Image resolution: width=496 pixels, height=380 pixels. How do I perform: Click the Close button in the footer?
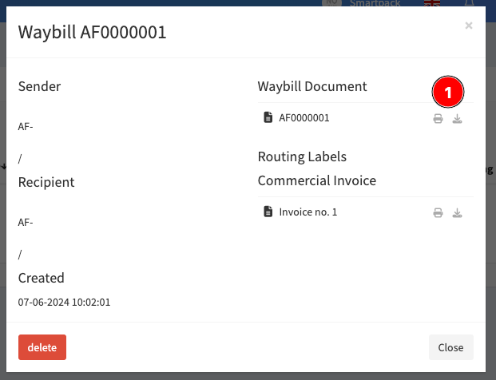[x=450, y=347]
